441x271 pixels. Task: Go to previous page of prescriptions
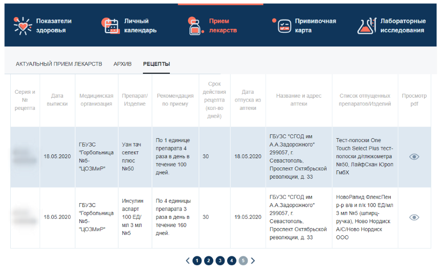[187, 261]
